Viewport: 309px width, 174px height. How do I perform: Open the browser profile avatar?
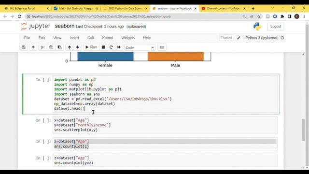pyautogui.click(x=297, y=16)
